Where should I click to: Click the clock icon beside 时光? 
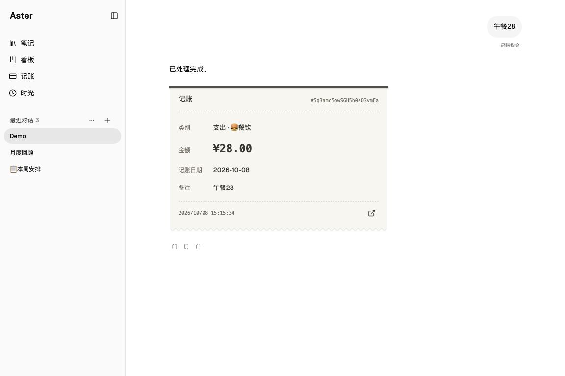pyautogui.click(x=13, y=93)
